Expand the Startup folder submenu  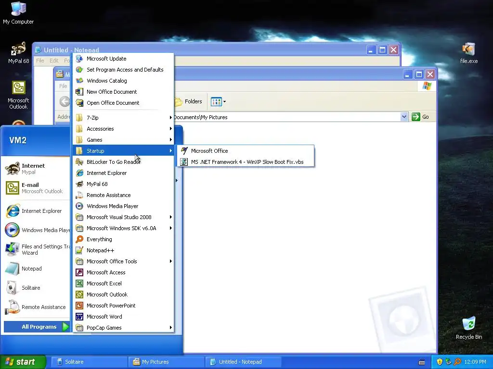pos(123,151)
